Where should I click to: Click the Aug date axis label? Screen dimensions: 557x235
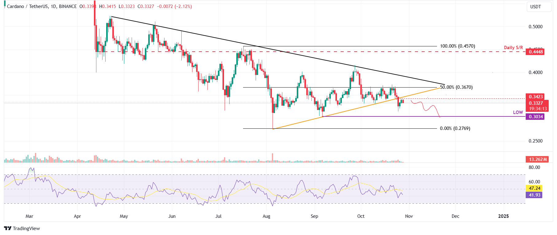tap(267, 216)
